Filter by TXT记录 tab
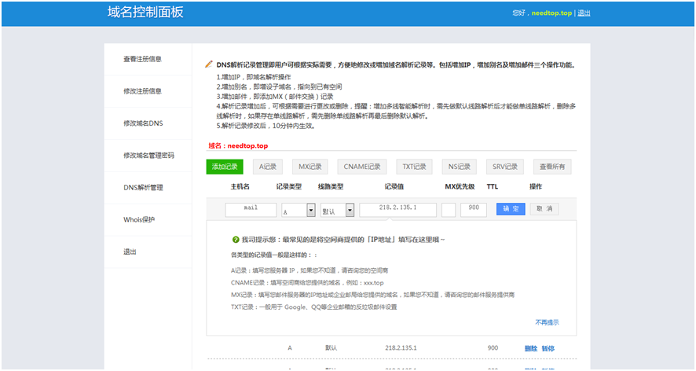This screenshot has width=696, height=371. (414, 167)
